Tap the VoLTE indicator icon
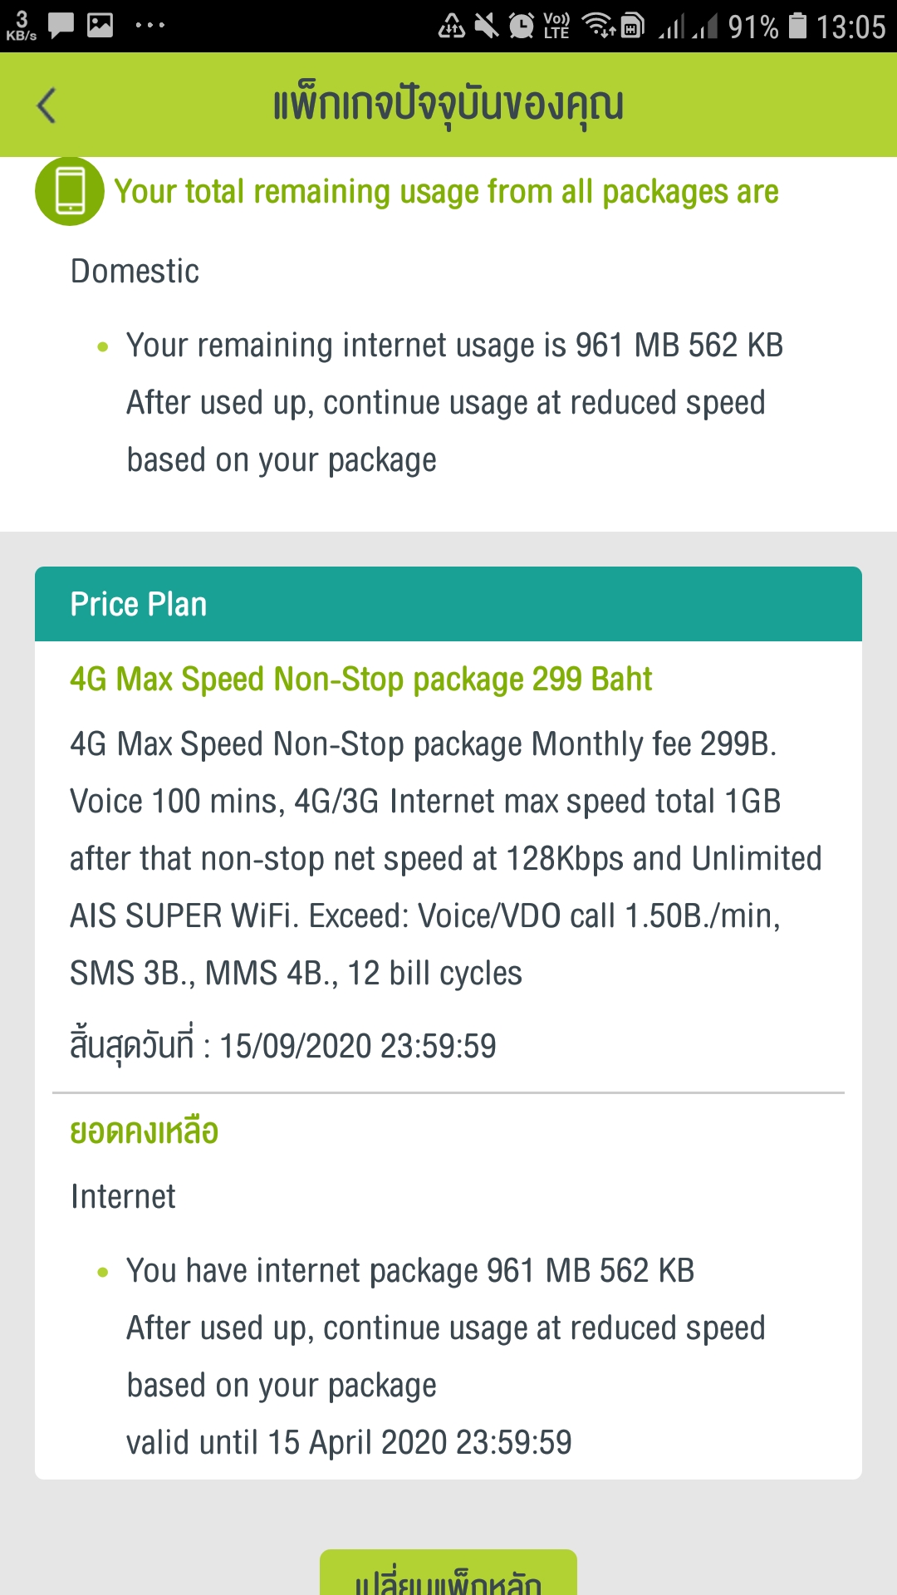The height and width of the screenshot is (1595, 897). tap(556, 25)
